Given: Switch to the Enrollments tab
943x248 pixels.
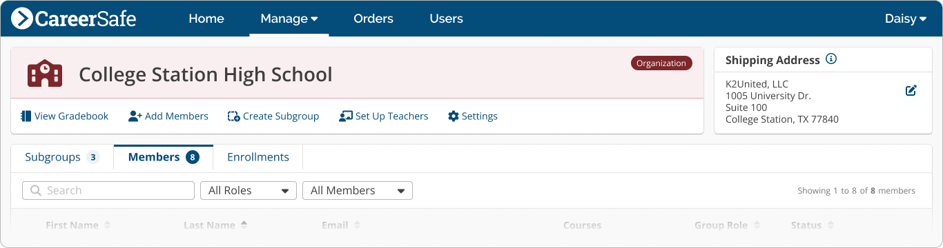Looking at the screenshot, I should tap(258, 157).
